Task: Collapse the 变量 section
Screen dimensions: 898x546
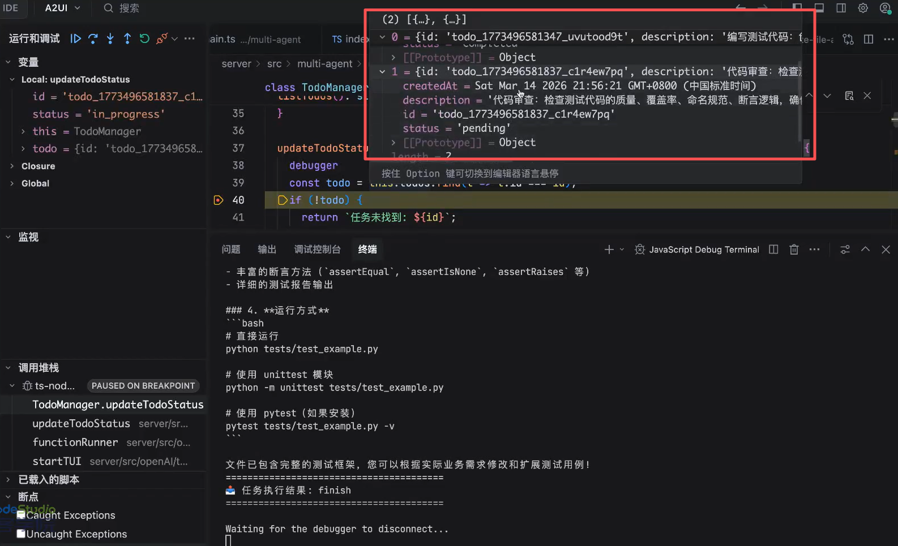Action: click(x=8, y=62)
